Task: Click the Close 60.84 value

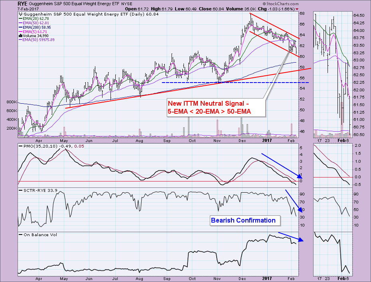Action: pyautogui.click(x=211, y=9)
